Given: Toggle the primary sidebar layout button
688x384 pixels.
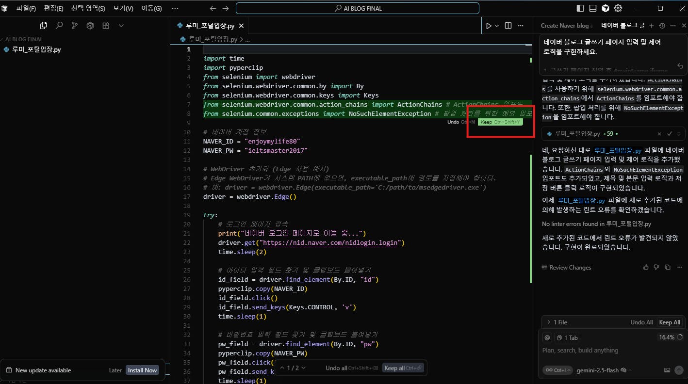Looking at the screenshot, I should (x=580, y=8).
